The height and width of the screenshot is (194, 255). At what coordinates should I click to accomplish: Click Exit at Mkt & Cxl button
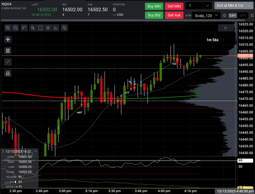coord(230,6)
